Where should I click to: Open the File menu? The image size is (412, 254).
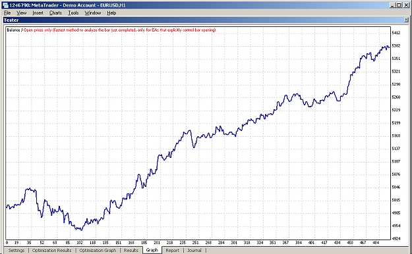click(7, 13)
